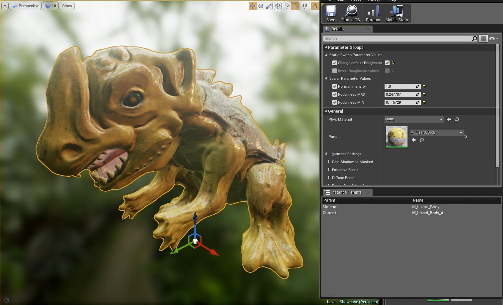Click the Normal Intensity value field
Viewport: 503px width, 305px height.
point(403,86)
